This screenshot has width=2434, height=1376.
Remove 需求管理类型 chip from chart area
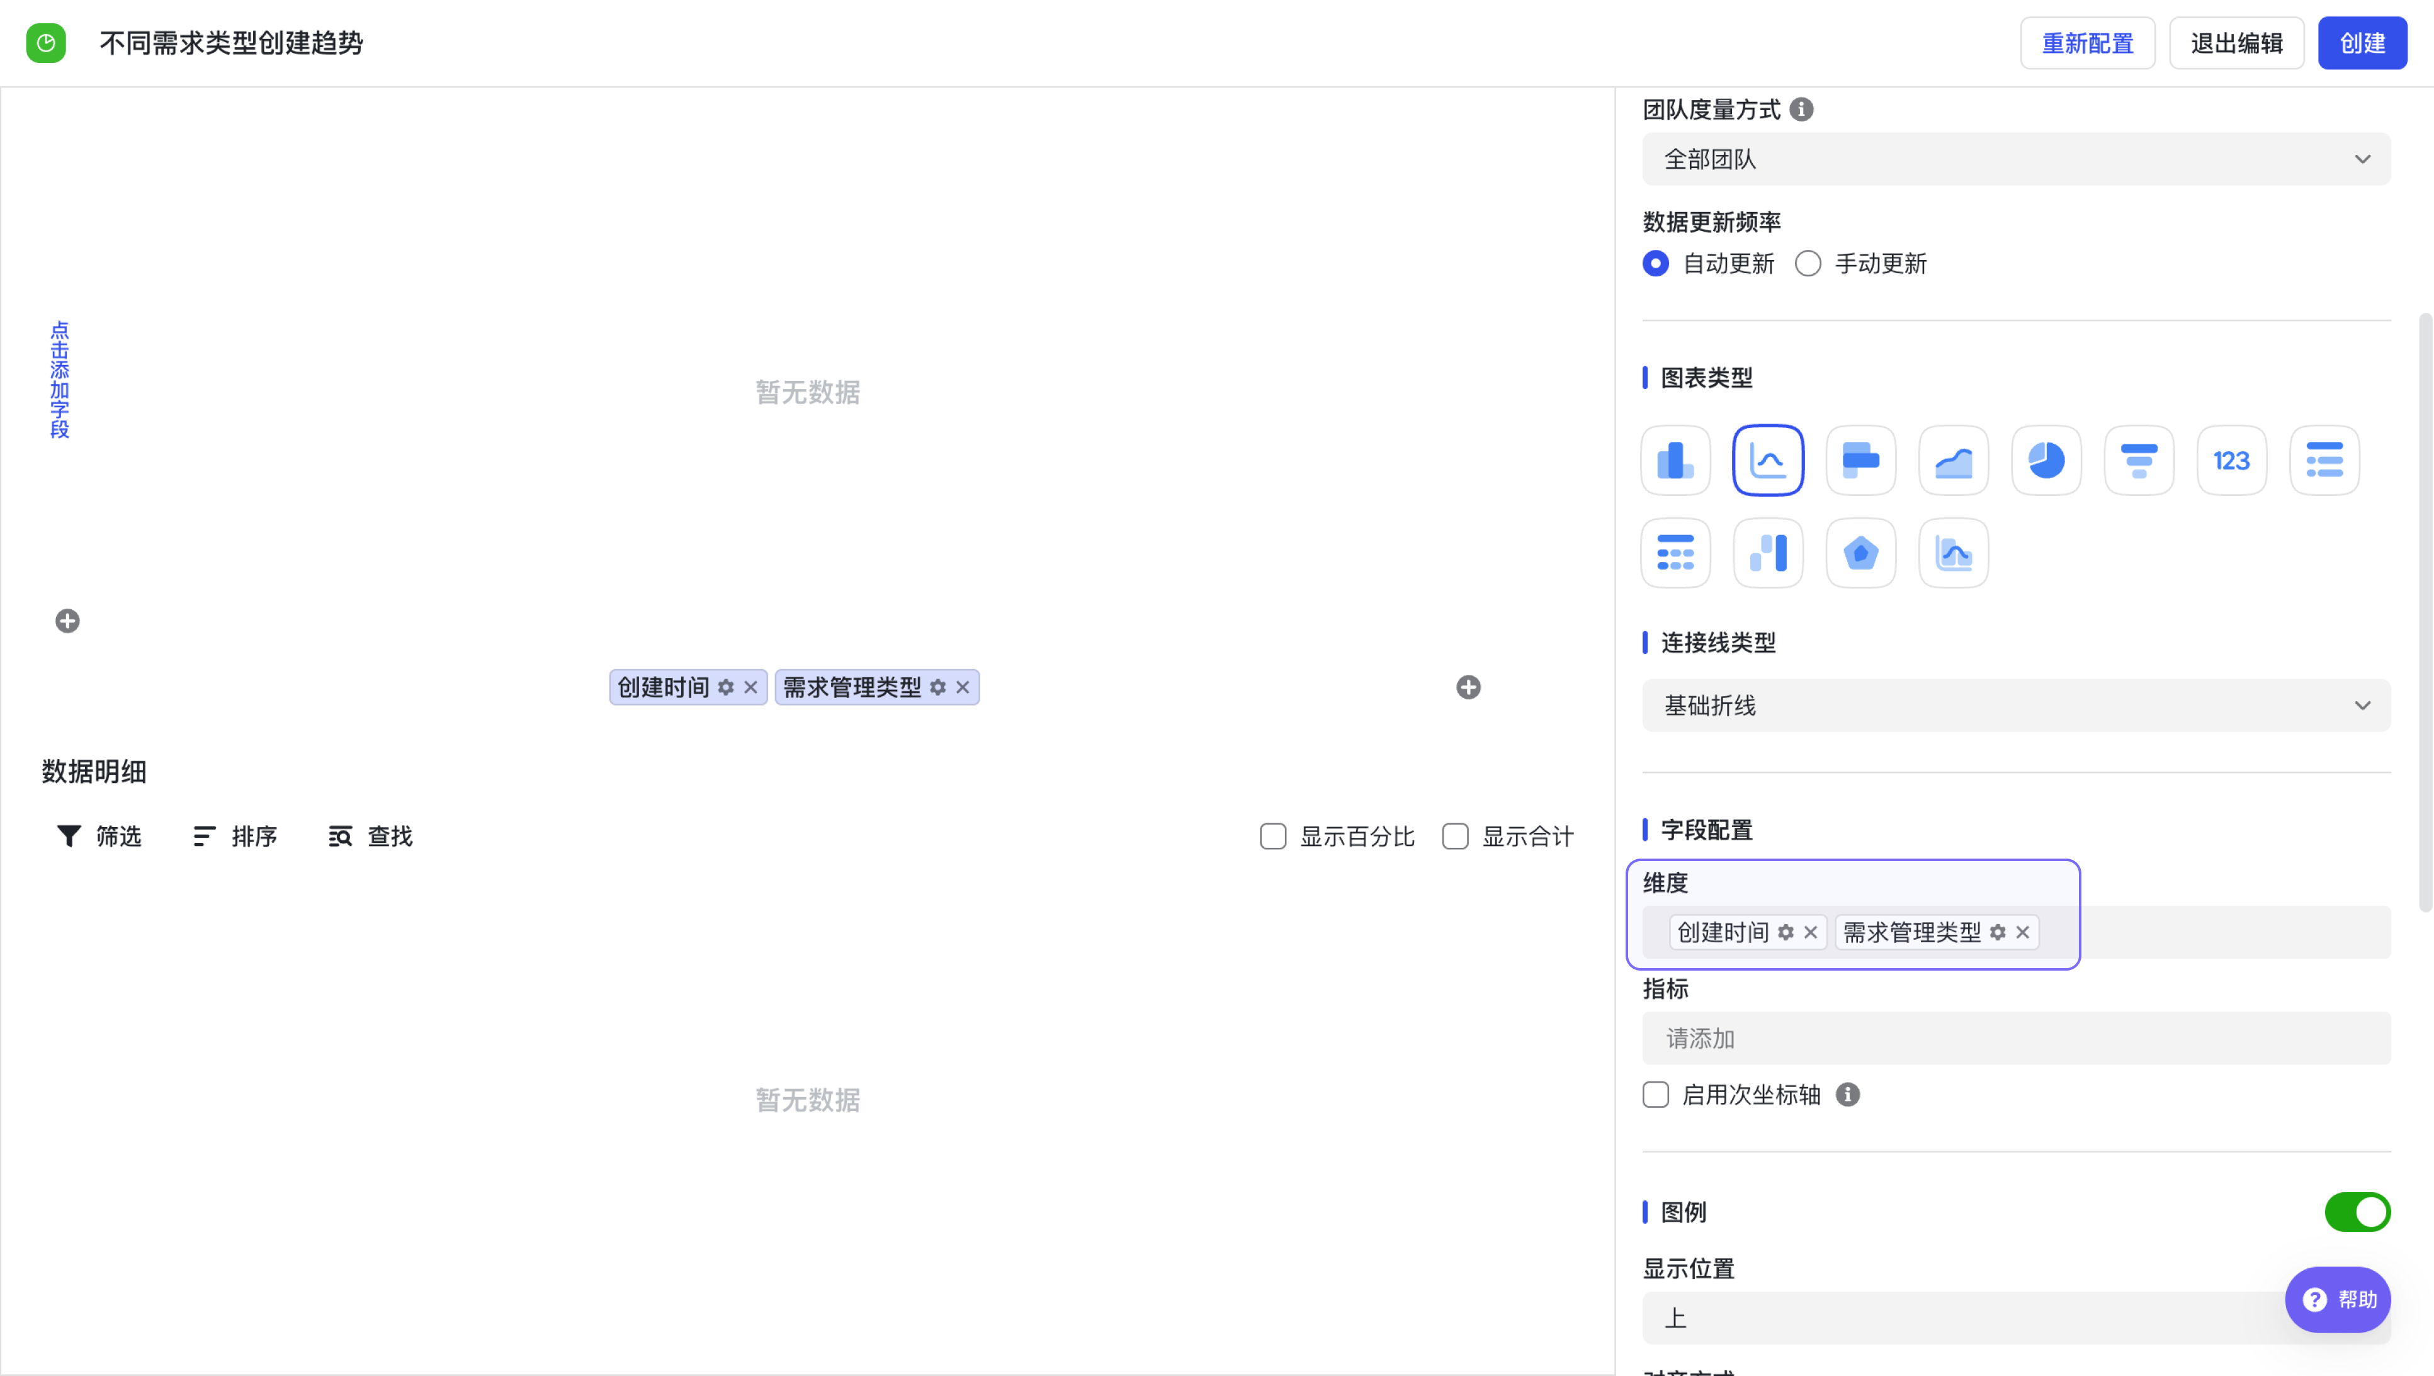(x=962, y=687)
